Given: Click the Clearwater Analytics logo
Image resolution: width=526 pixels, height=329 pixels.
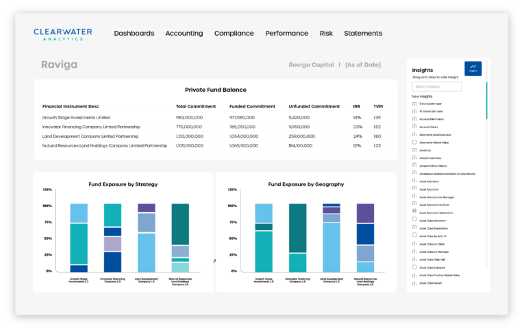Looking at the screenshot, I should [x=63, y=34].
